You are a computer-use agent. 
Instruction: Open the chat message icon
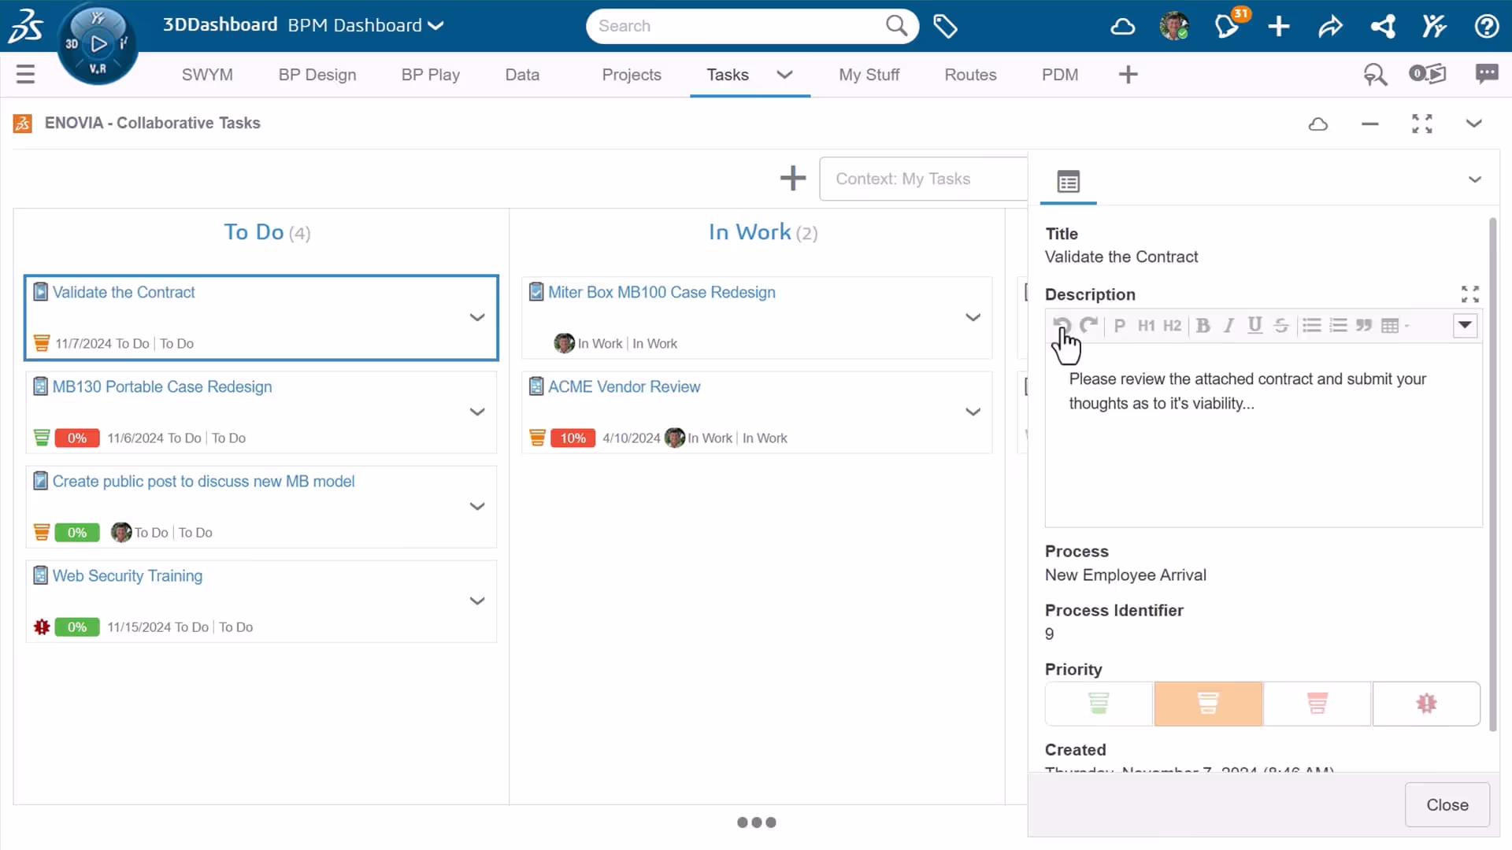(1486, 74)
